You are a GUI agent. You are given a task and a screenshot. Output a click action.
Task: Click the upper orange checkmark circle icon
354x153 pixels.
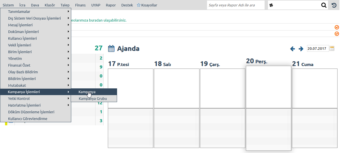(x=337, y=27)
